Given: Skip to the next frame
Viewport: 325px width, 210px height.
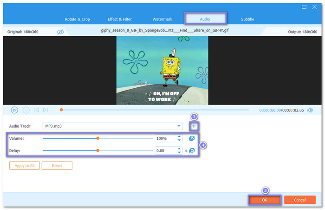Looking at the screenshot, I should click(45, 110).
